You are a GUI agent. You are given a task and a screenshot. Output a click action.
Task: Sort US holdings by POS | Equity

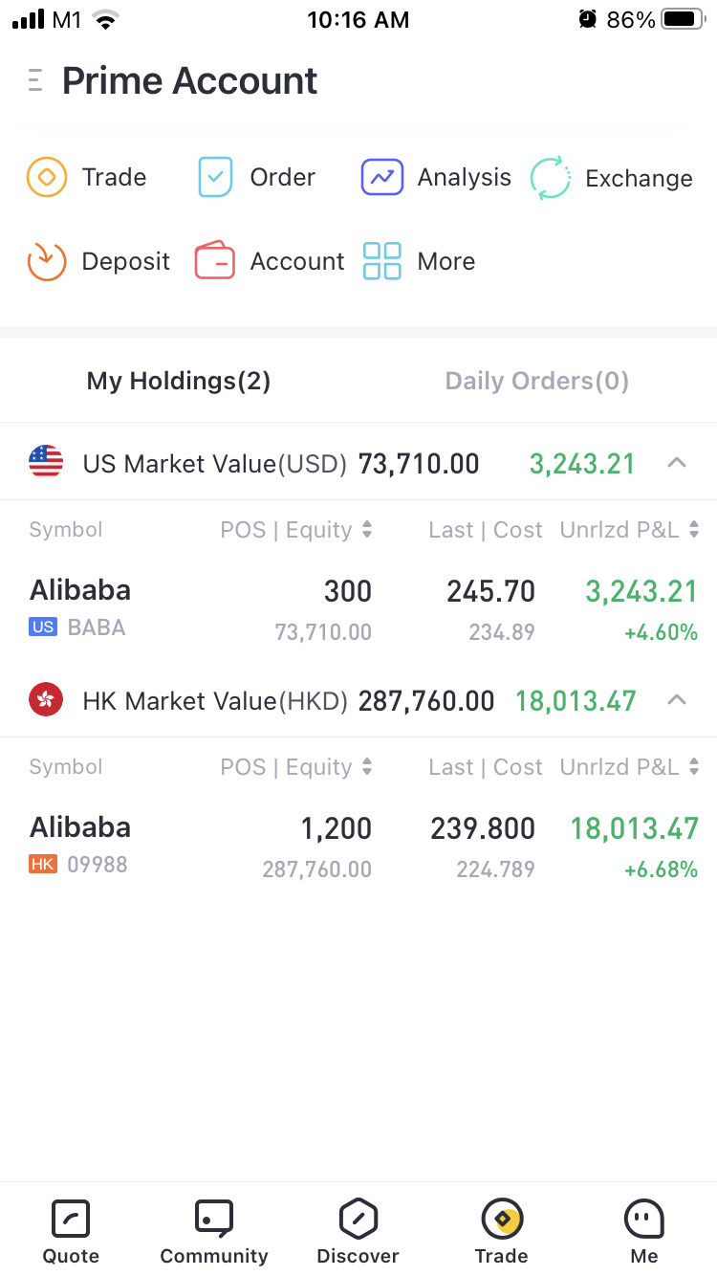296,530
